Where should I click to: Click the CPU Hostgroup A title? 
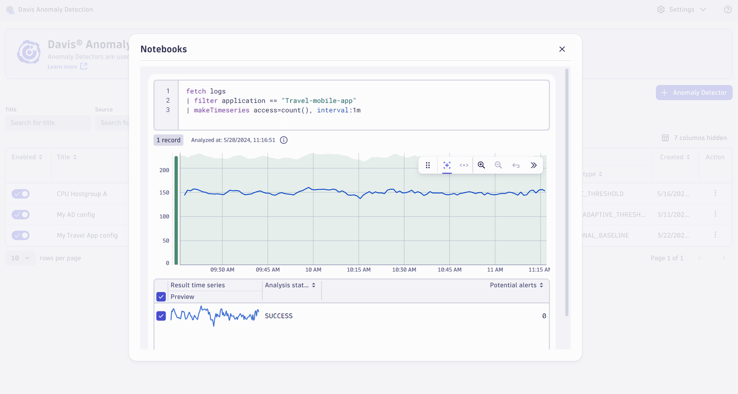[x=82, y=194]
